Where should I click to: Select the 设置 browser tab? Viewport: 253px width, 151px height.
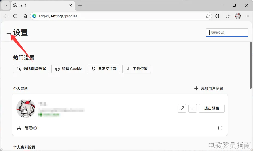point(40,5)
